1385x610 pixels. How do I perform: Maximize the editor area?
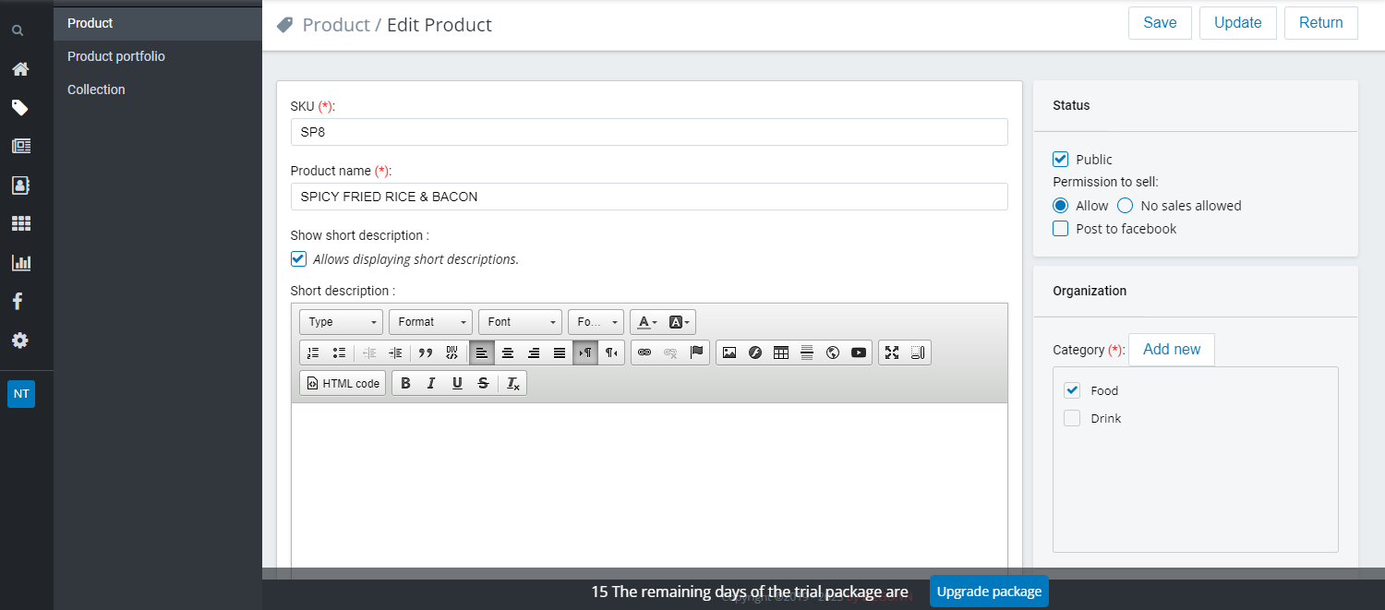pyautogui.click(x=892, y=353)
